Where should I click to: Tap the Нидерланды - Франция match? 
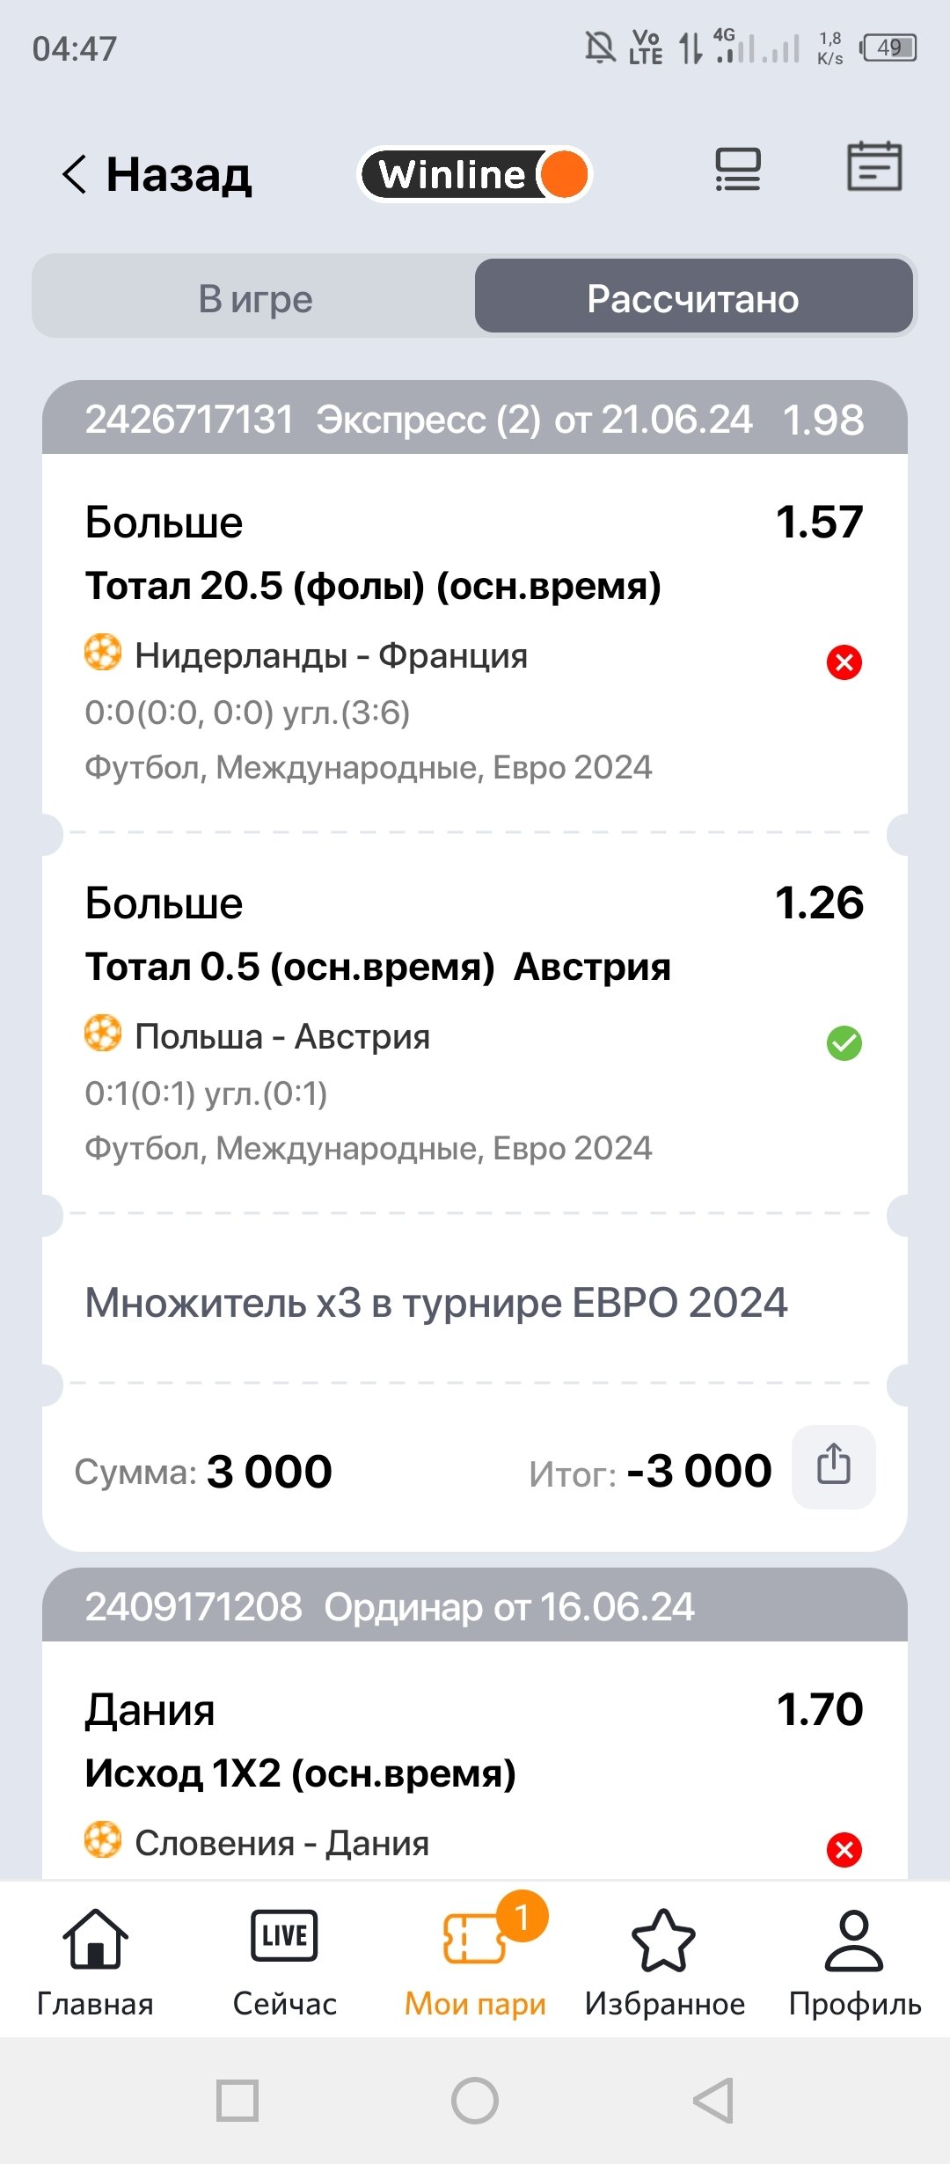tap(331, 656)
